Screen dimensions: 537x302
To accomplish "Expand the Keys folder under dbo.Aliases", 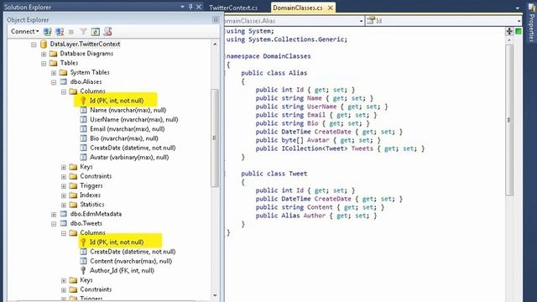I will [x=64, y=167].
